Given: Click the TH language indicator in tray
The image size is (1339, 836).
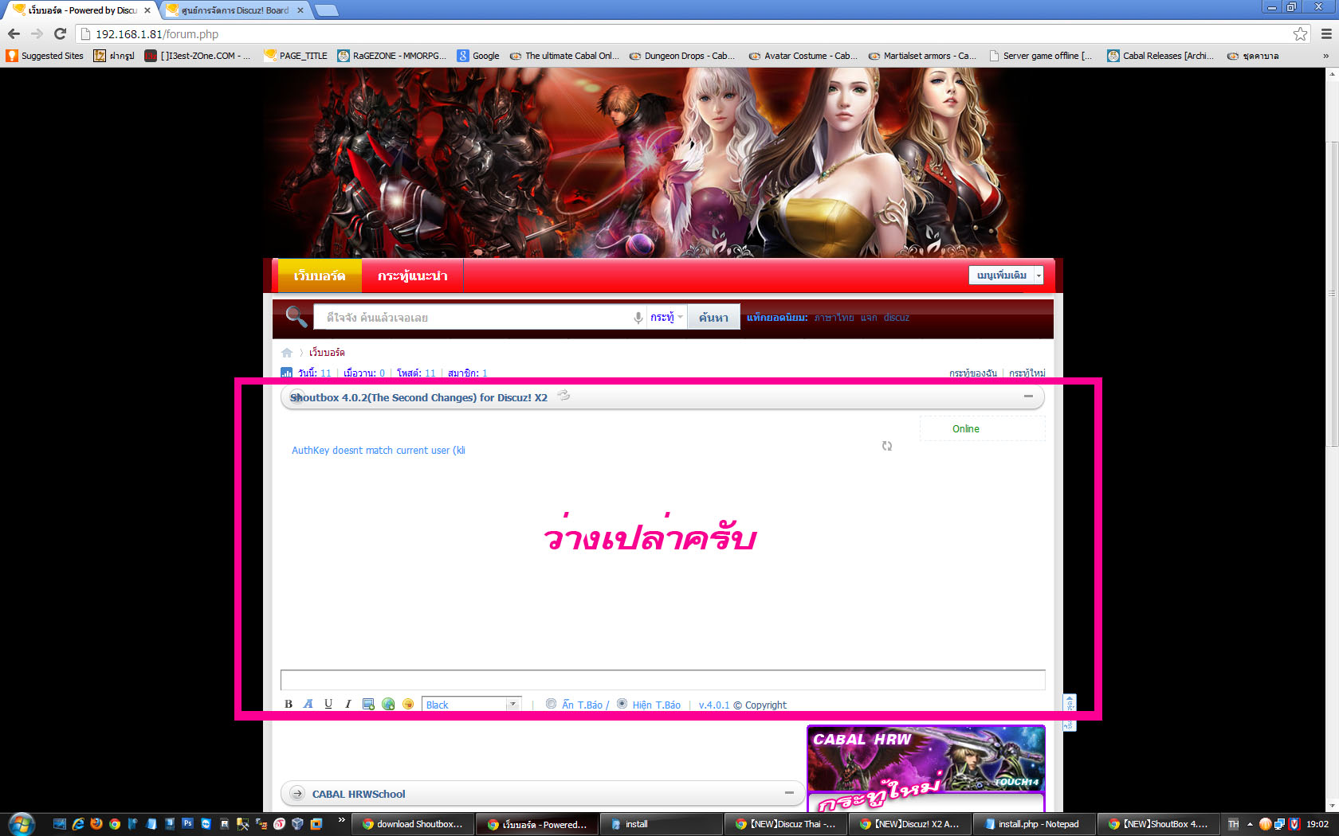Looking at the screenshot, I should pos(1233,824).
